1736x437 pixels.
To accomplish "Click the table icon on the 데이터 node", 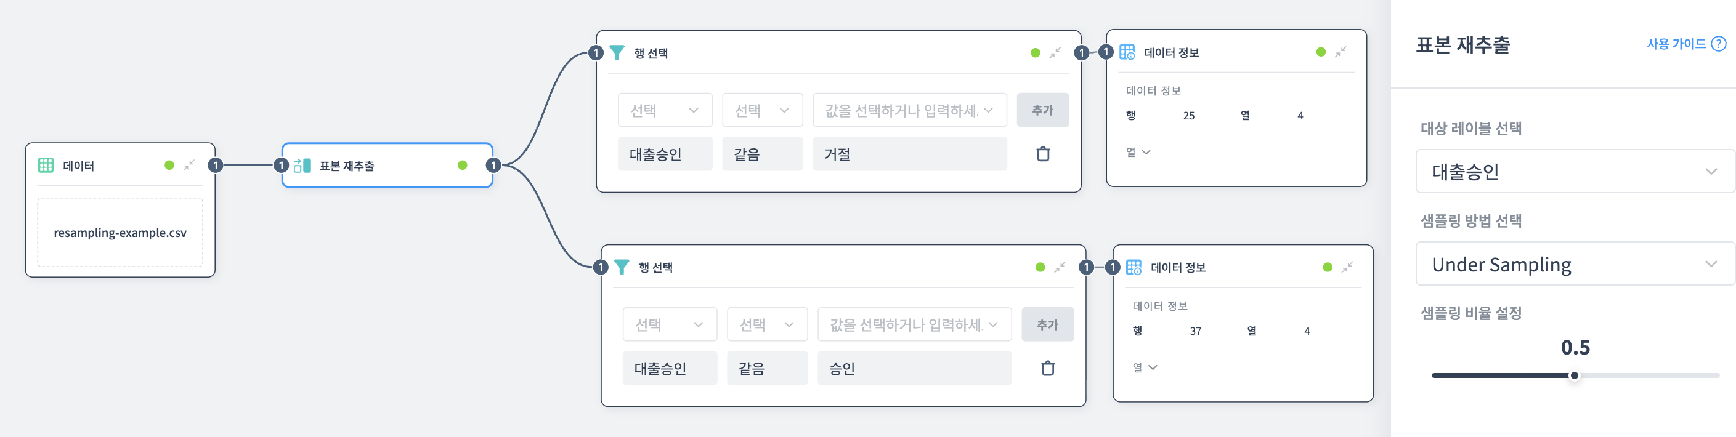I will tap(45, 165).
